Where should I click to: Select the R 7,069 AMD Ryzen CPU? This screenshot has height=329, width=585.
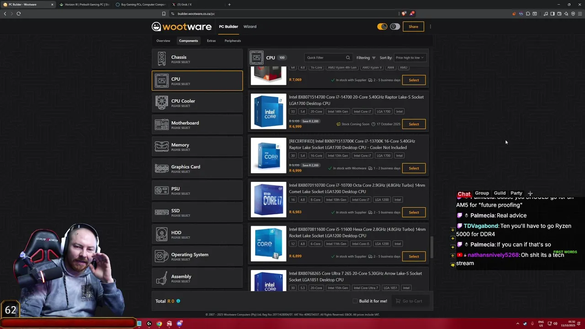[414, 80]
